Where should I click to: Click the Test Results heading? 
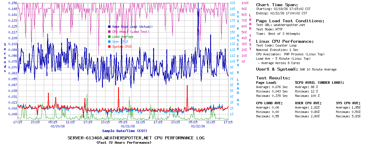(273, 78)
